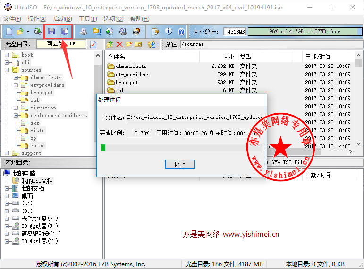Click the Save As icon

point(65,31)
